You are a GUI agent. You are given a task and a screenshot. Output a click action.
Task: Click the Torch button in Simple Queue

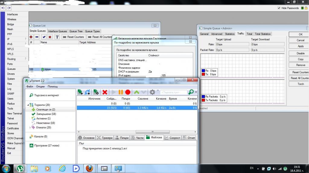coord(300,84)
